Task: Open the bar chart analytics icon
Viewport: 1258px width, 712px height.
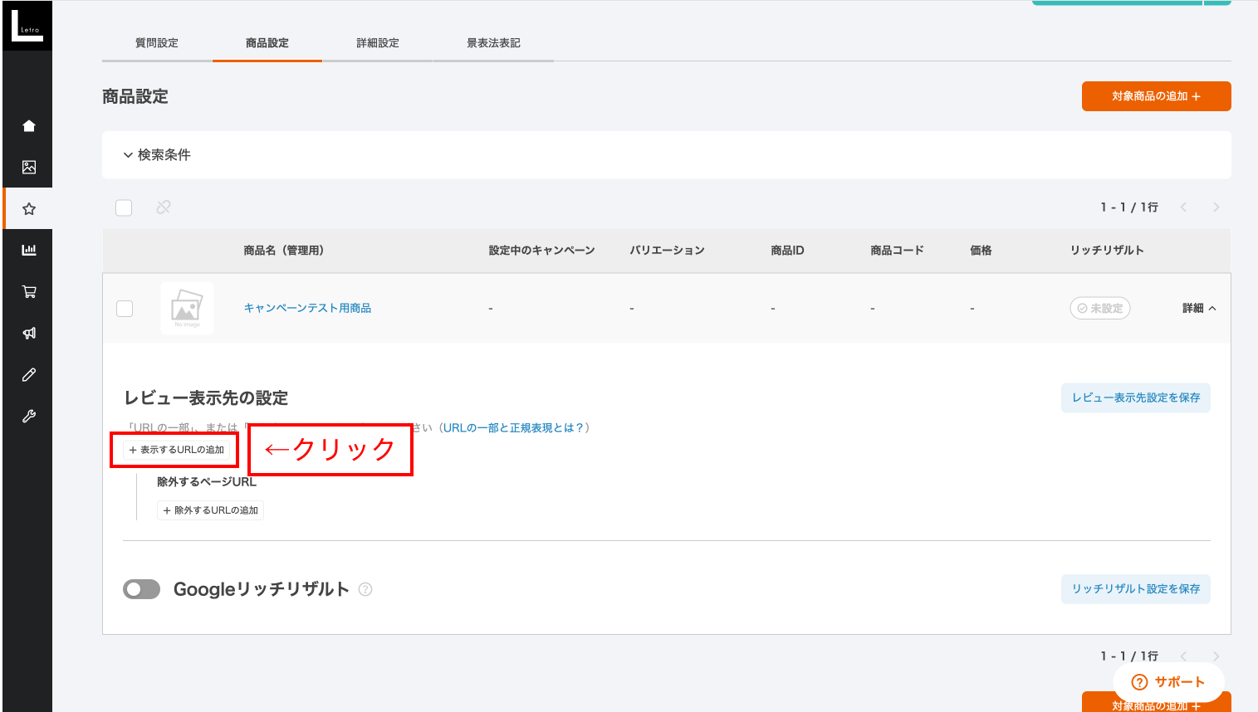Action: click(29, 250)
